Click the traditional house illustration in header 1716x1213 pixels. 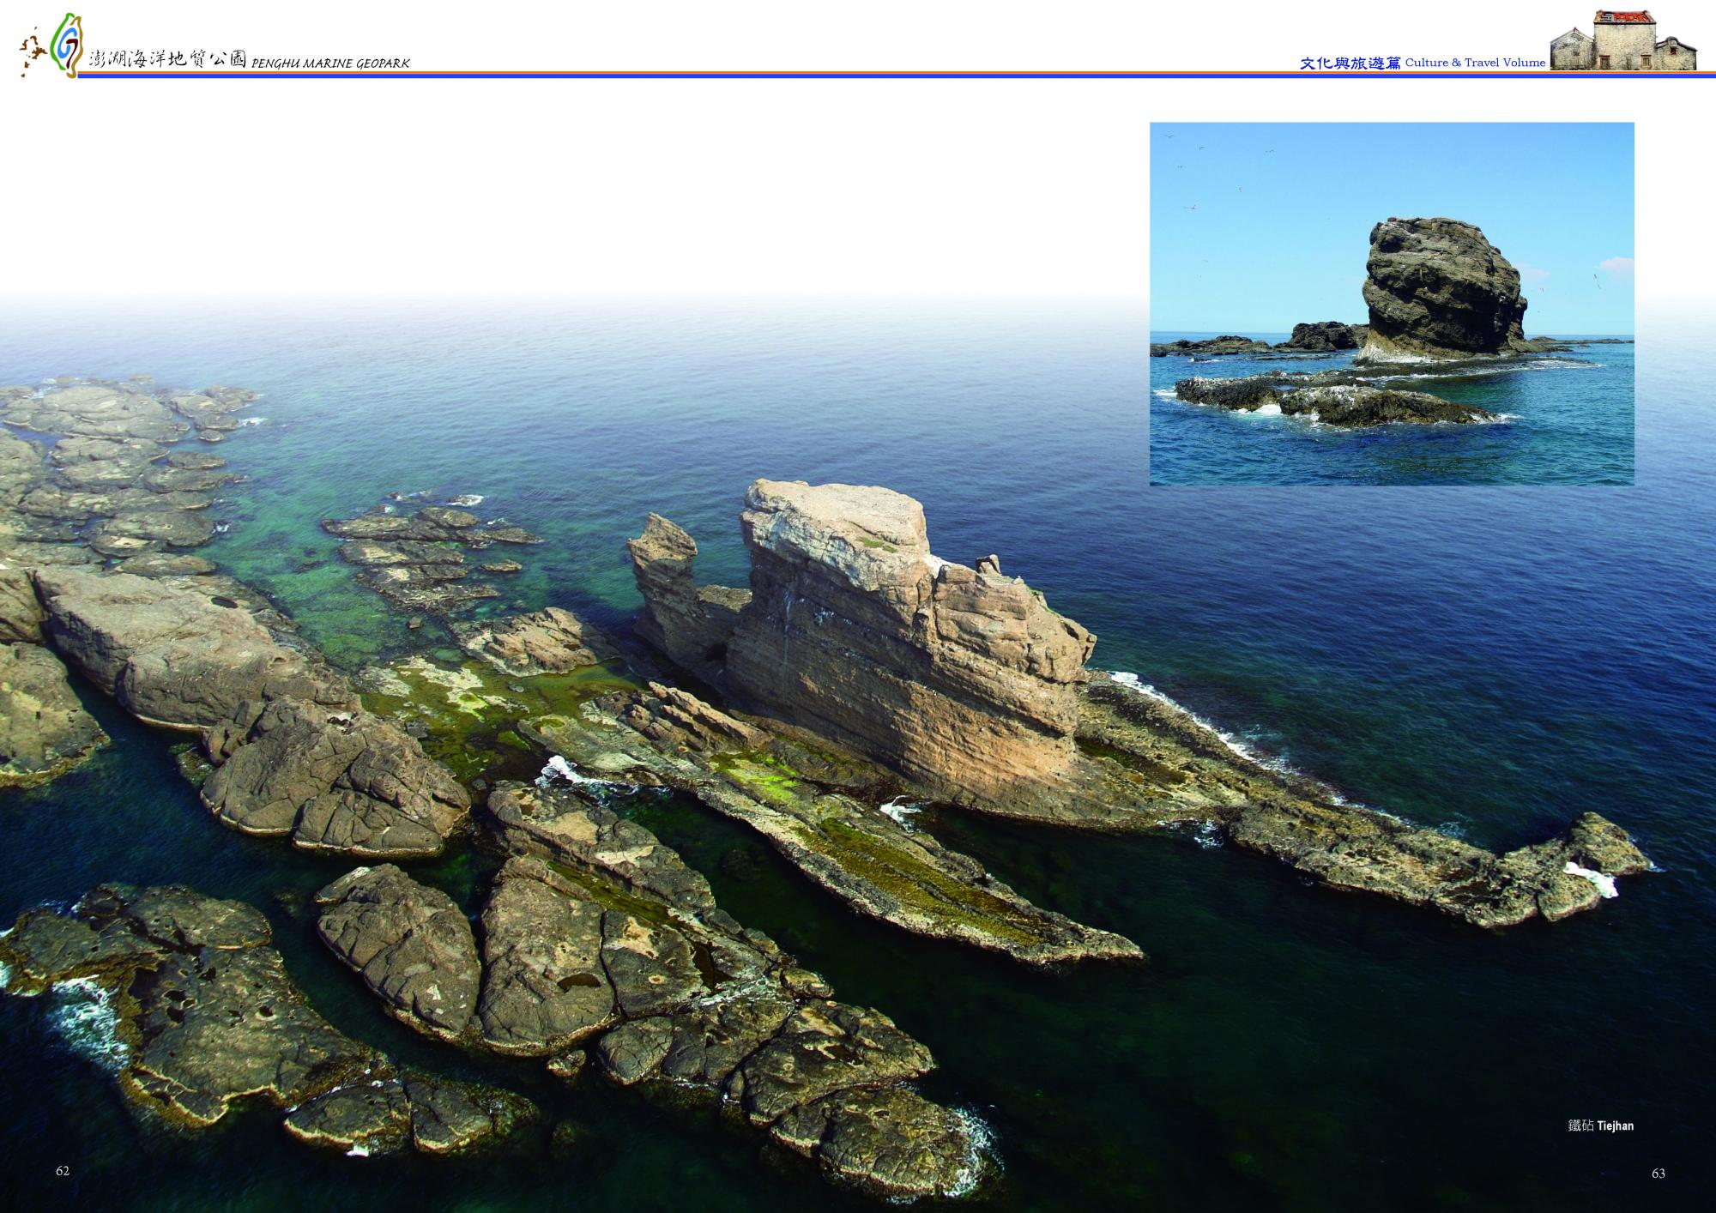(1623, 43)
